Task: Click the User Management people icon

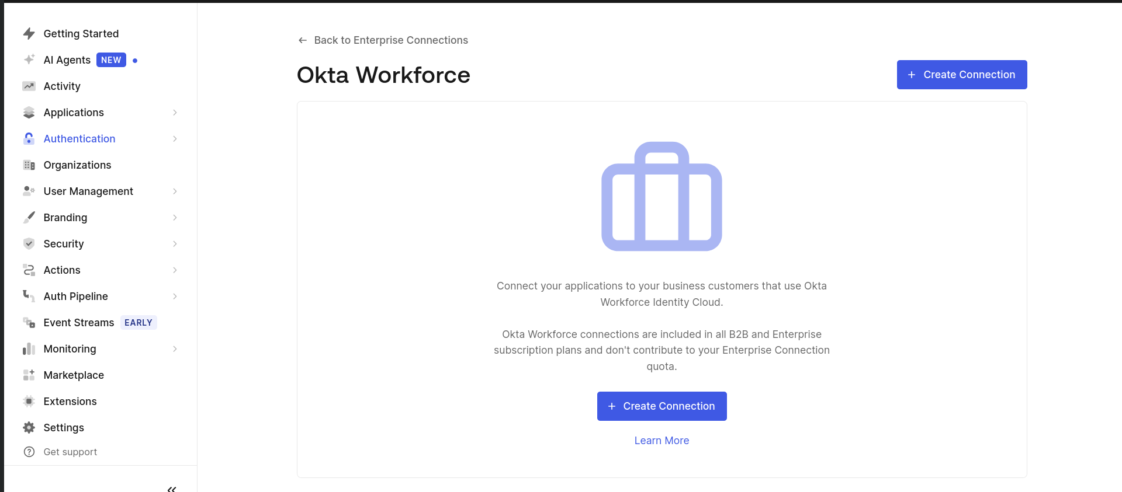Action: click(29, 191)
